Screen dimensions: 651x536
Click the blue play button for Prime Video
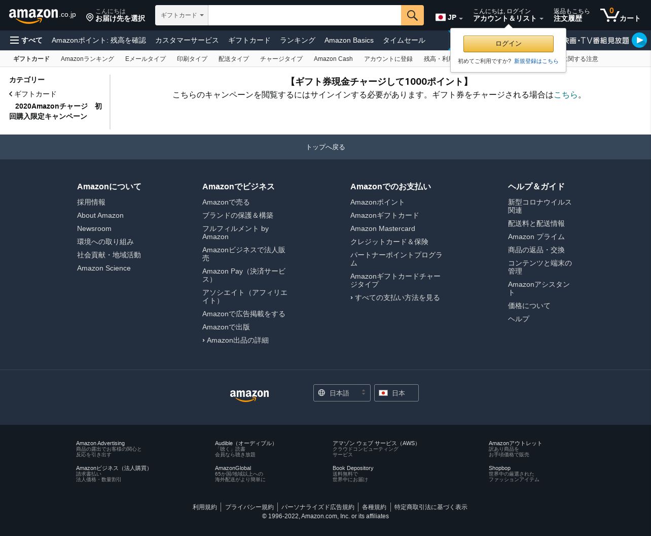point(639,40)
